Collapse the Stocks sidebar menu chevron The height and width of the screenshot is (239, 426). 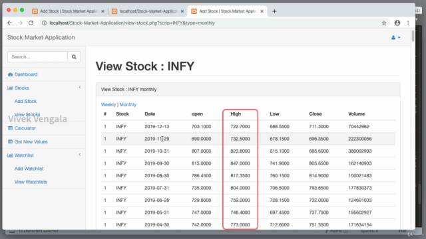[80, 87]
